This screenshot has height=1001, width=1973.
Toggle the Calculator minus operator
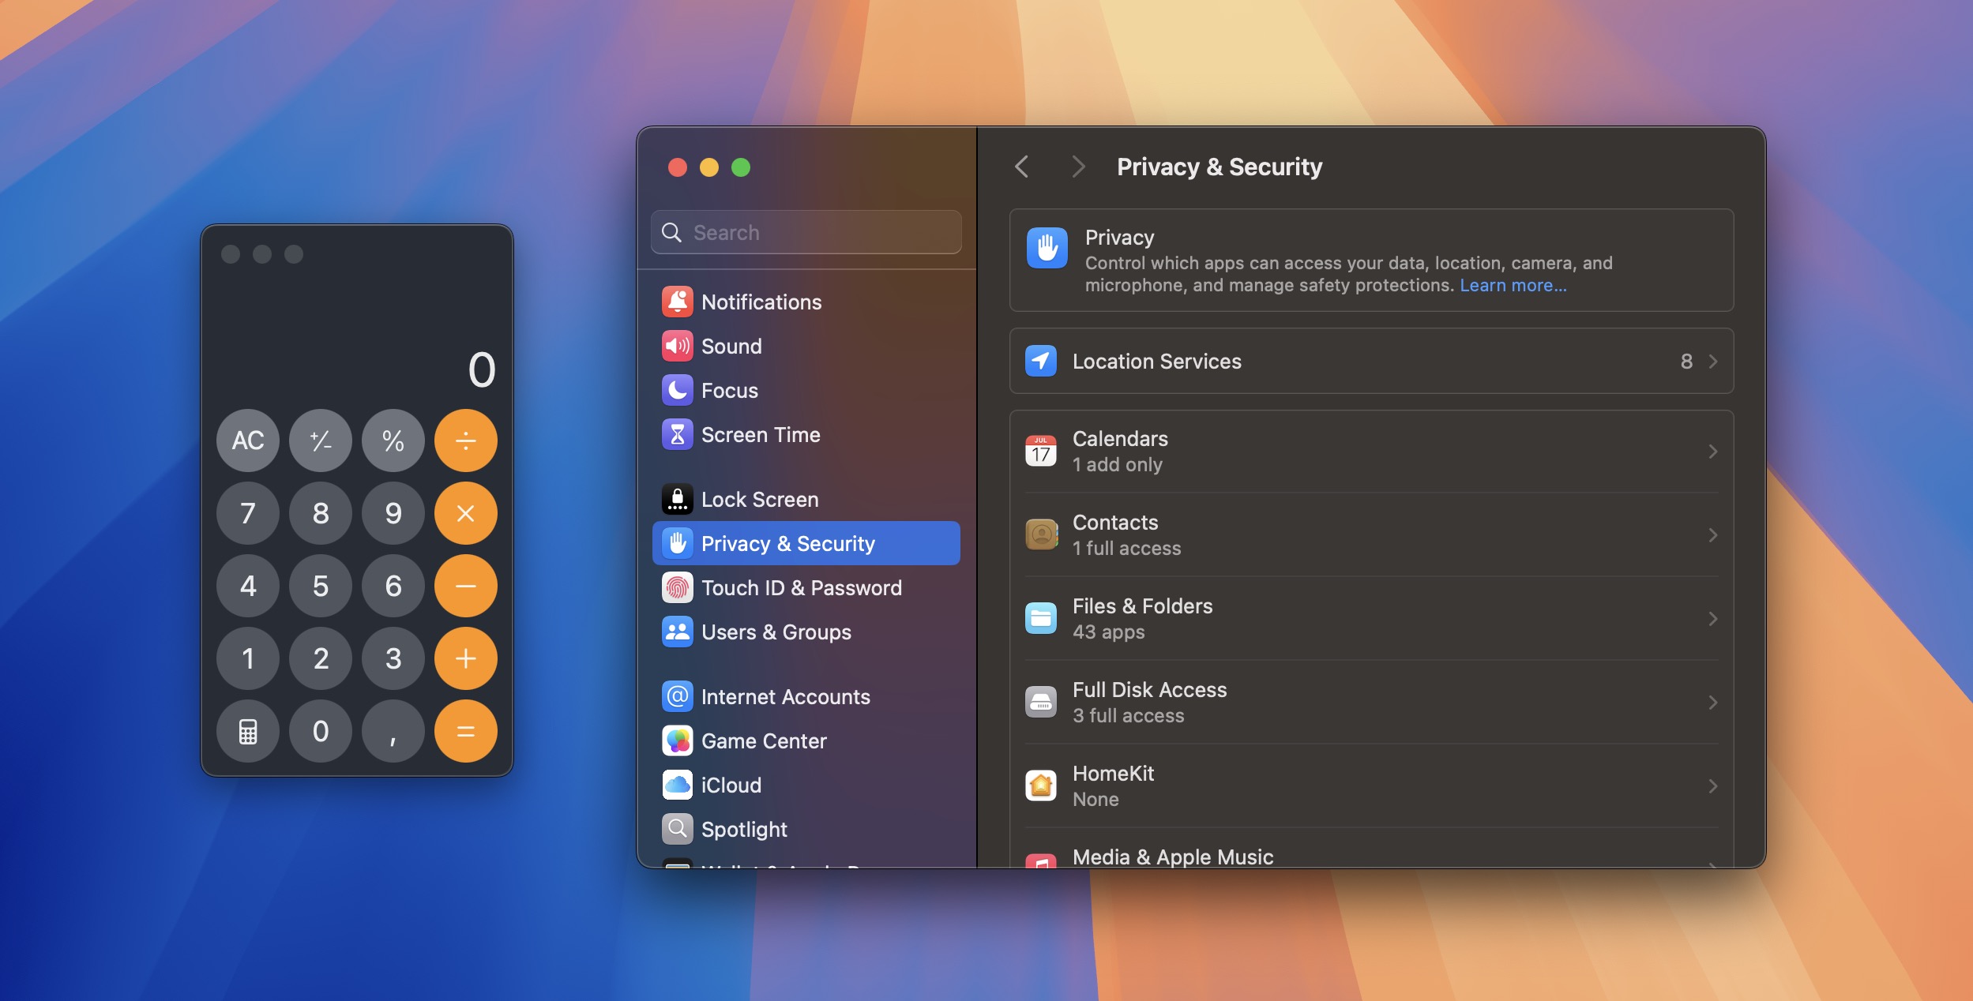point(465,585)
